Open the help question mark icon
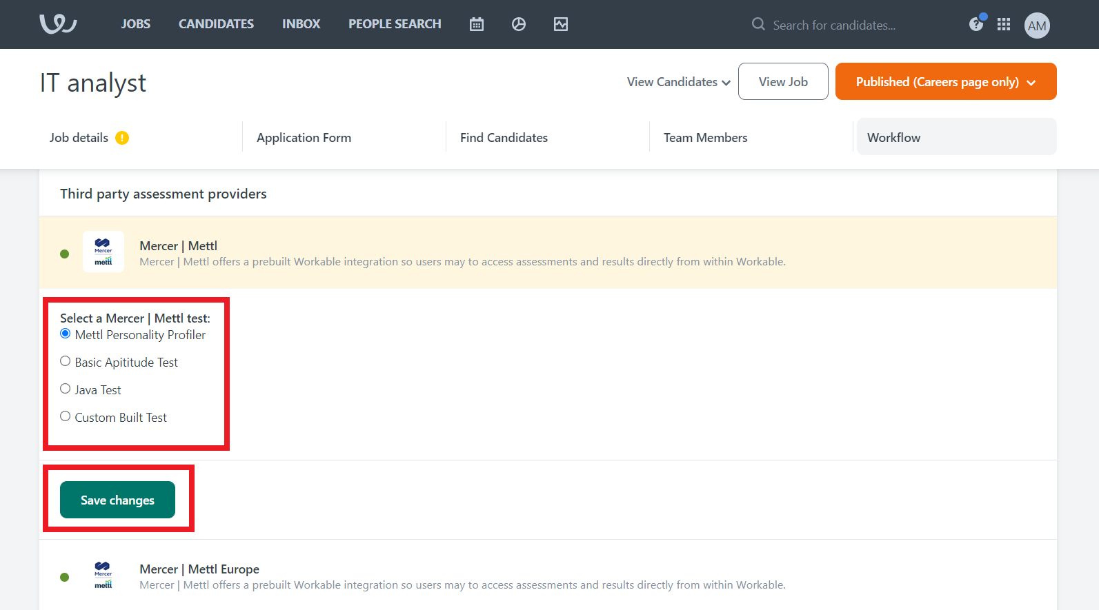 (976, 24)
